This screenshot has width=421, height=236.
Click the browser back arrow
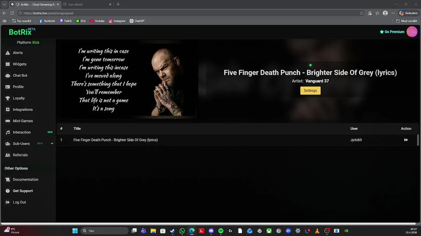click(4, 13)
